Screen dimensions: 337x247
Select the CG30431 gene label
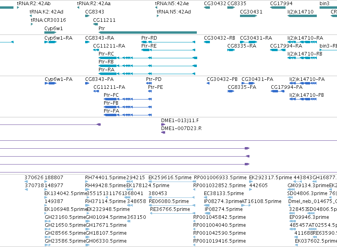[251, 12]
